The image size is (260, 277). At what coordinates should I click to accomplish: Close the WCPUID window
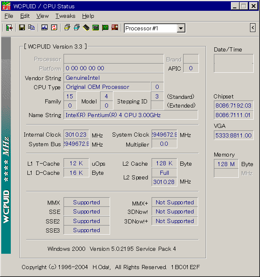point(253,6)
